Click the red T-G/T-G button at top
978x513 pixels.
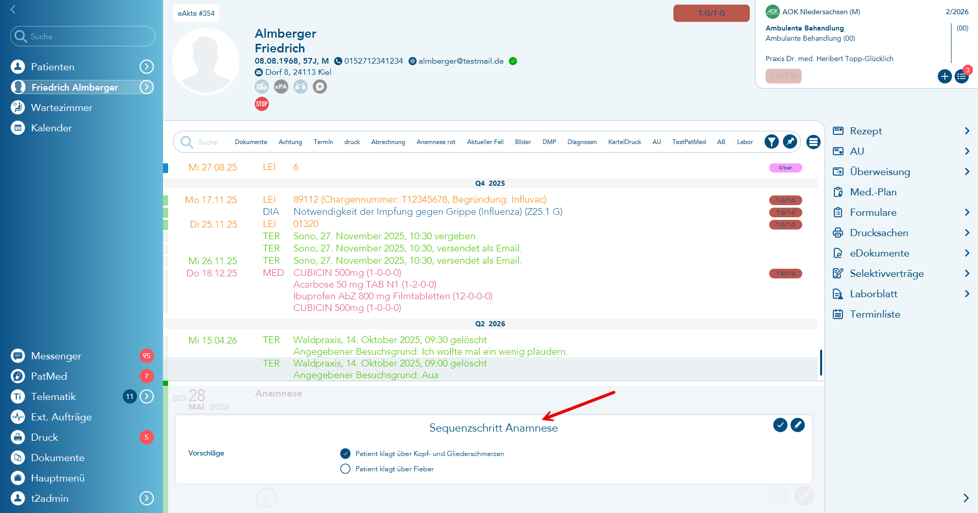coord(712,13)
